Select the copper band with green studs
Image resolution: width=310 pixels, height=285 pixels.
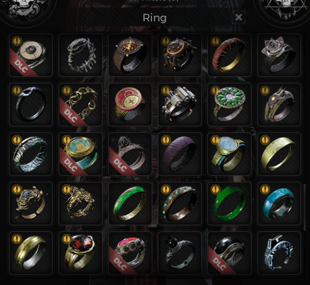click(x=179, y=204)
